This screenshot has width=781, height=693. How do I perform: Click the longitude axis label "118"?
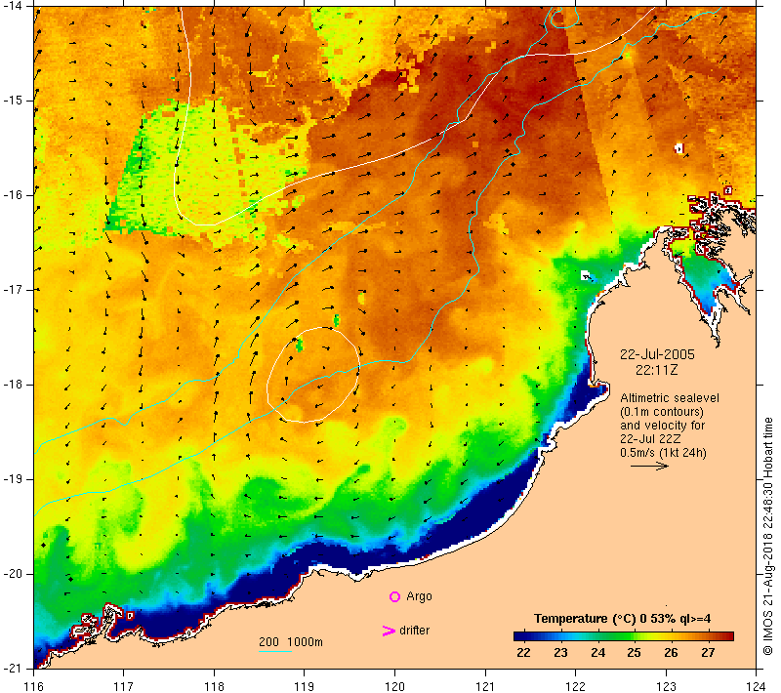pyautogui.click(x=214, y=686)
